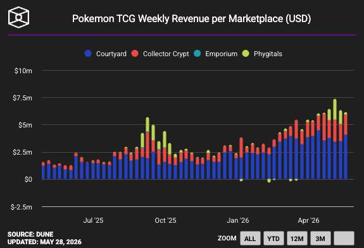Toggle the Emporium legend series
Screen dimensions: 364x248
[x=215, y=54]
